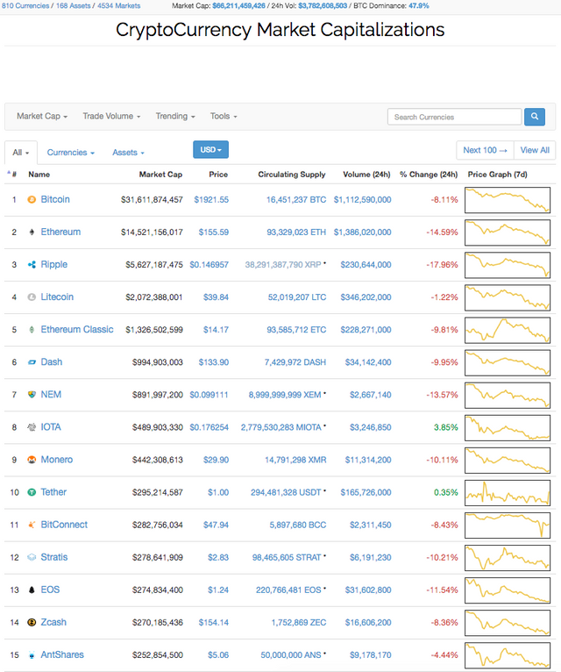Open the USD currency selector
Screen dimensions: 561x672
pyautogui.click(x=210, y=149)
